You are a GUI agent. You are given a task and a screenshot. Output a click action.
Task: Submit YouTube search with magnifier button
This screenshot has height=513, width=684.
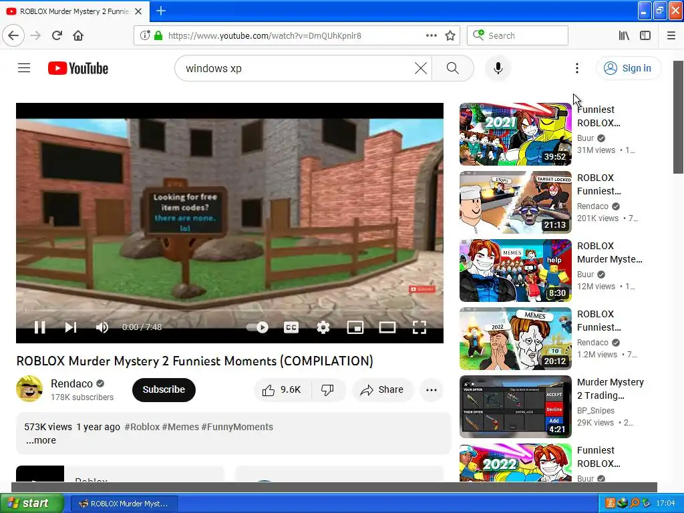point(453,68)
